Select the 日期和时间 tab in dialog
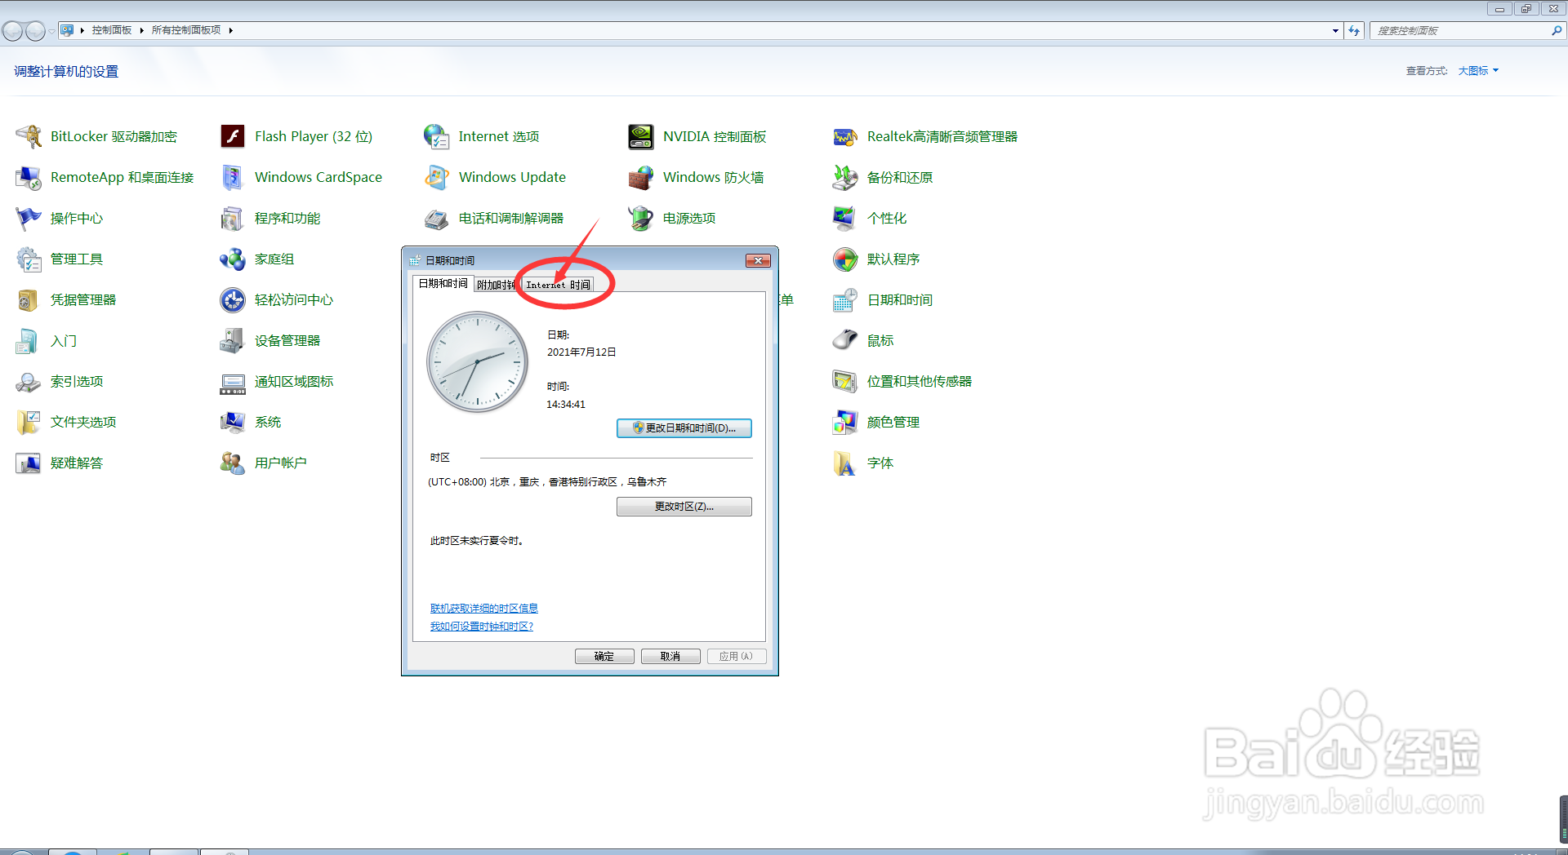 click(443, 283)
